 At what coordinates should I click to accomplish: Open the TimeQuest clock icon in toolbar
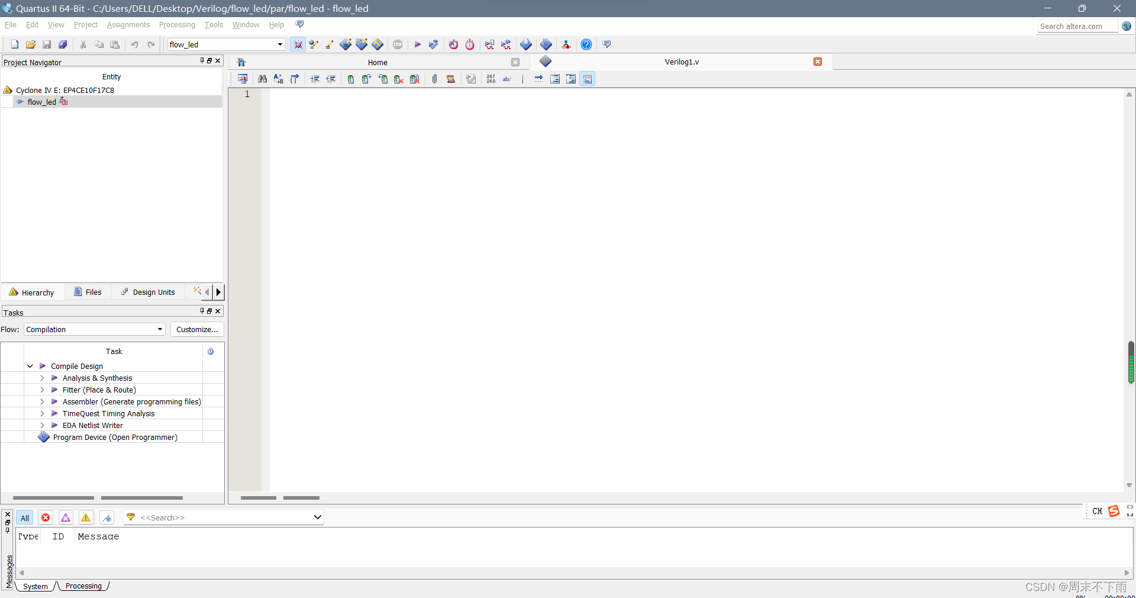[470, 44]
